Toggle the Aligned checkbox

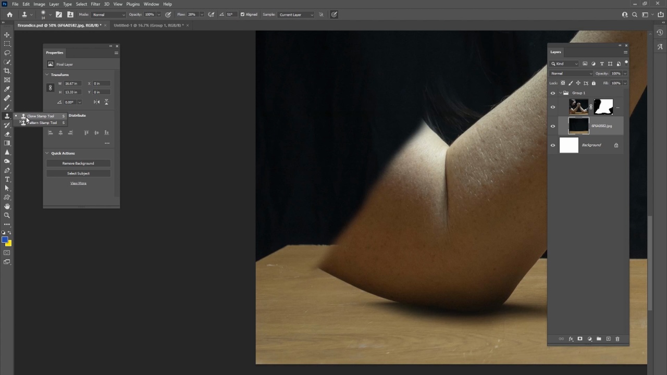(242, 15)
